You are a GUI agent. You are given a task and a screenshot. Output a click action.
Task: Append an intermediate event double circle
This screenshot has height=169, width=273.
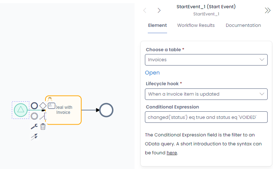pos(34,116)
